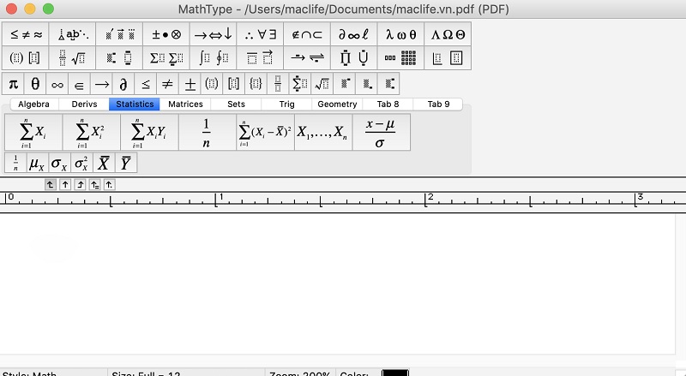Insert the sum of squared deviations expression
686x376 pixels.
coord(266,133)
